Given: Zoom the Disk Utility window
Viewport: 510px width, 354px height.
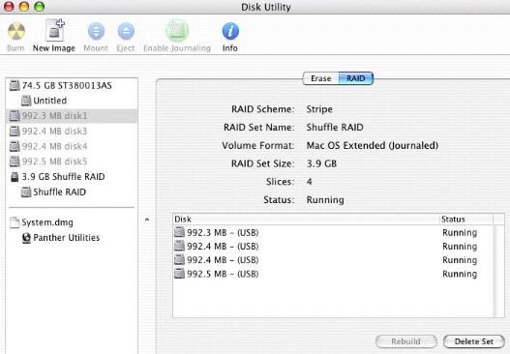Looking at the screenshot, I should 40,6.
